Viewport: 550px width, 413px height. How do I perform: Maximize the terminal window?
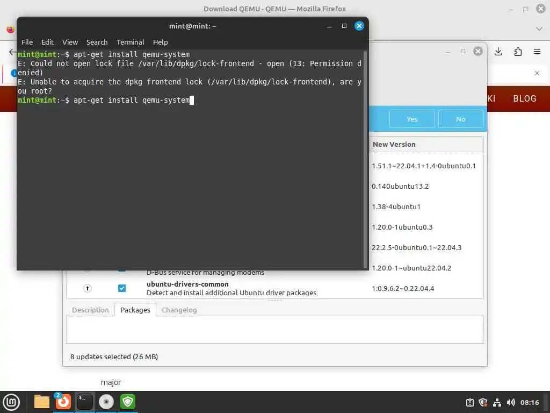[344, 26]
